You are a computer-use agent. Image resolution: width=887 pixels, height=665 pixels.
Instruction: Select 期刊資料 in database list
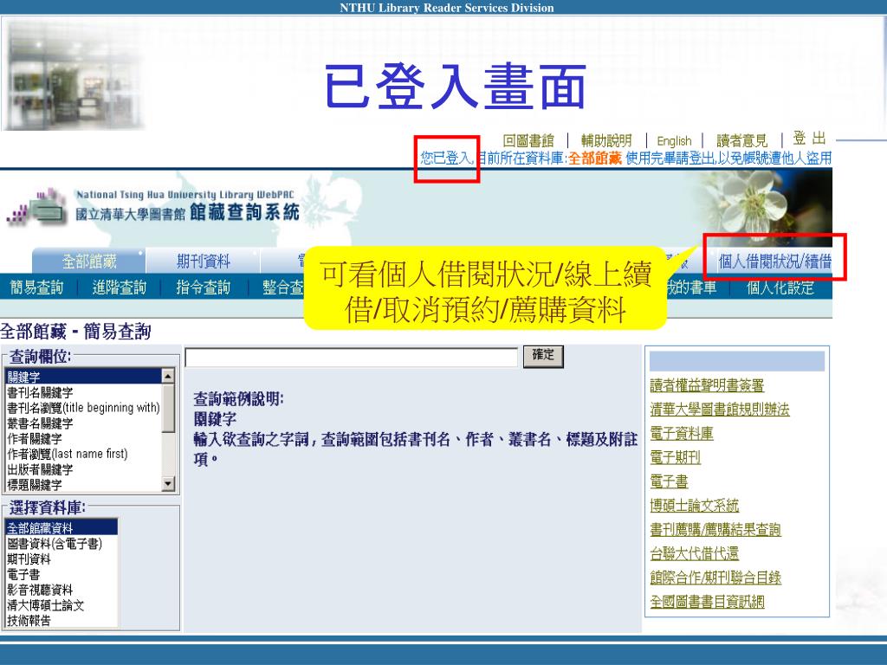(x=62, y=558)
